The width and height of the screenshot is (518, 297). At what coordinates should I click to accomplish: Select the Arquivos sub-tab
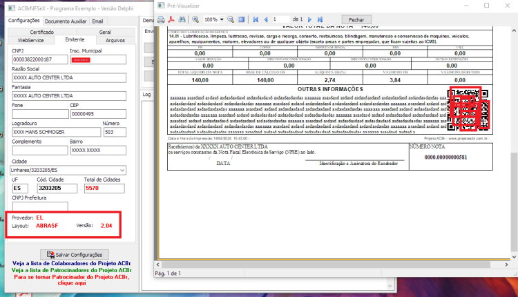point(115,40)
